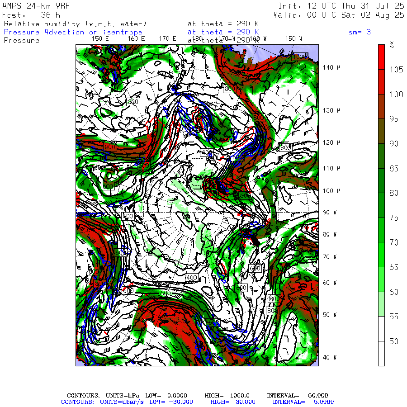The height and width of the screenshot is (407, 407).
Task: Click the blue 'at theta = 290 K' text
Action: click(x=223, y=32)
